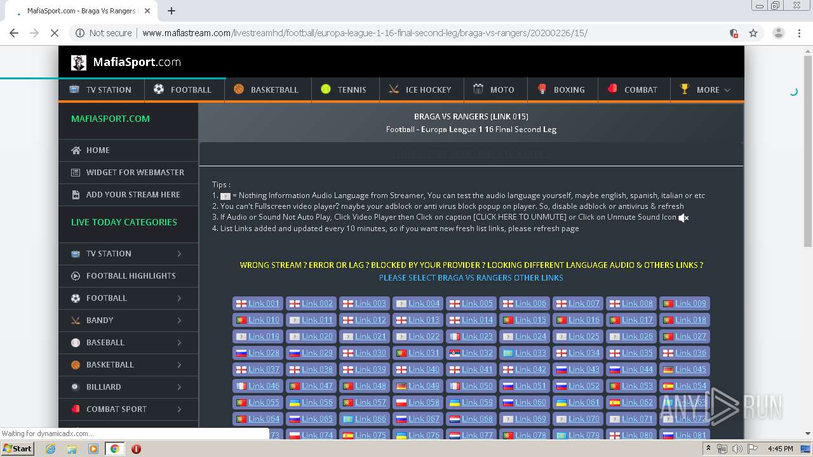Click the taskbar clock showing 4:45 PM
The width and height of the screenshot is (813, 457).
(780, 449)
